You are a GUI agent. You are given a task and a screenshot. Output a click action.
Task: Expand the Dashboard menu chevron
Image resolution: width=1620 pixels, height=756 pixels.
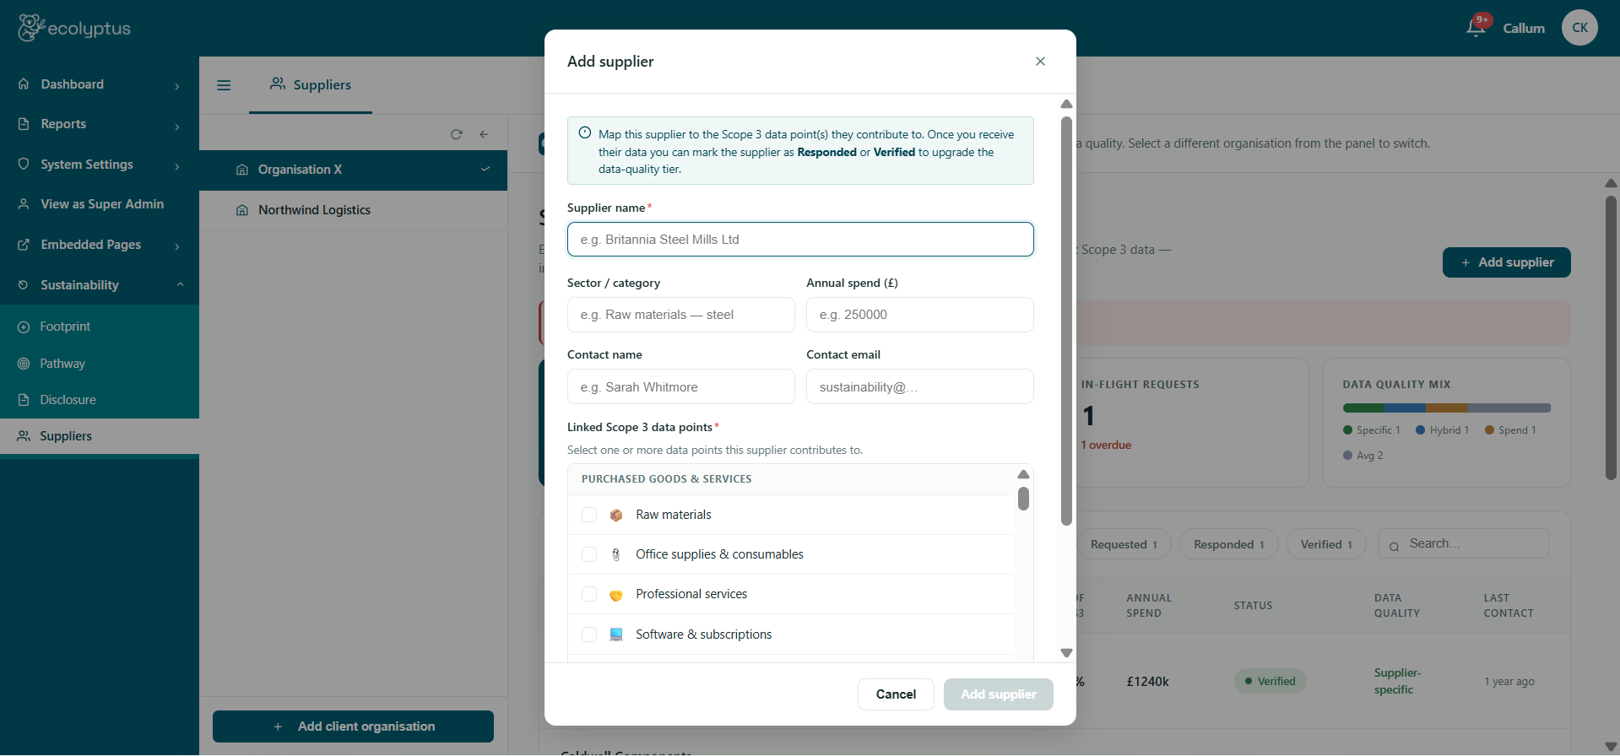tap(177, 86)
